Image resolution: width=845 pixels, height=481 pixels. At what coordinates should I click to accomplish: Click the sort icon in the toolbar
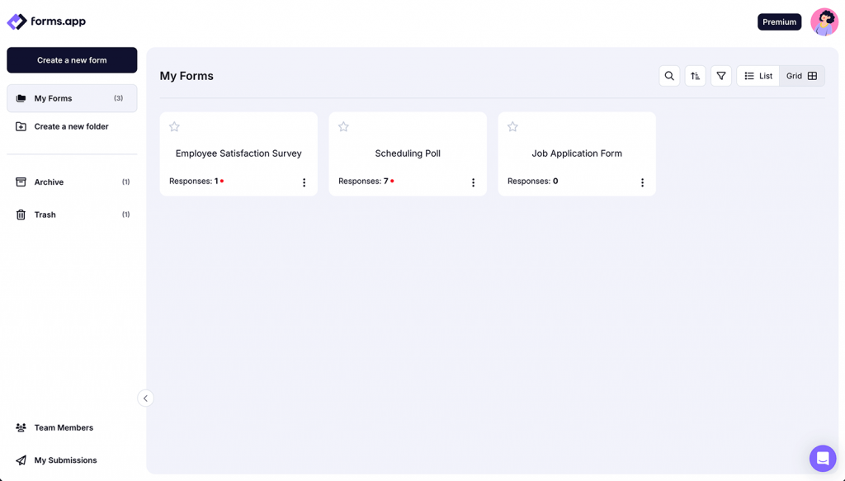(x=695, y=75)
